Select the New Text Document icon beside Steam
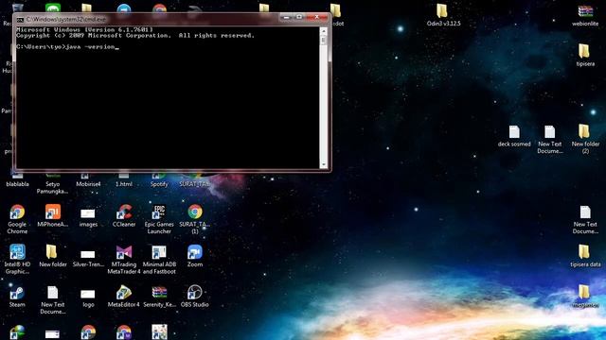This screenshot has height=340, width=606. 53,299
